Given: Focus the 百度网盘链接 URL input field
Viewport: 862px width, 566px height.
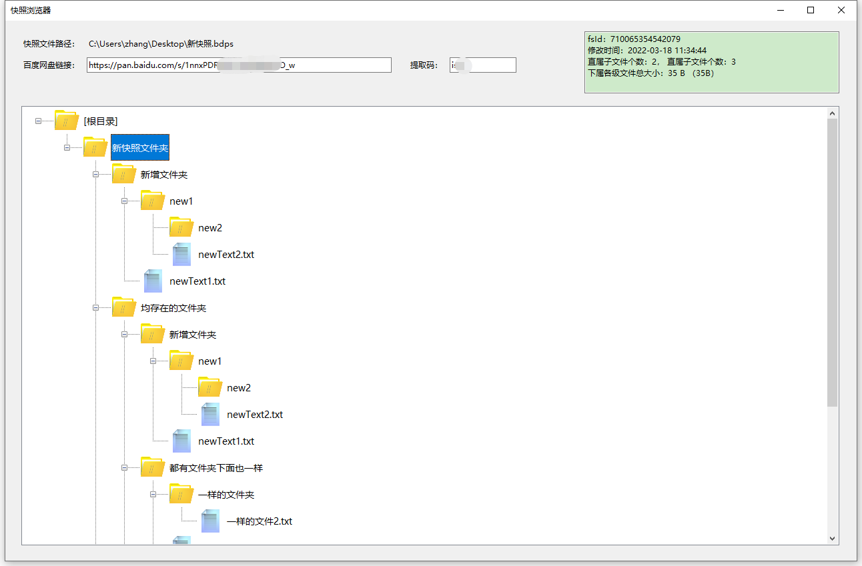Looking at the screenshot, I should point(239,65).
